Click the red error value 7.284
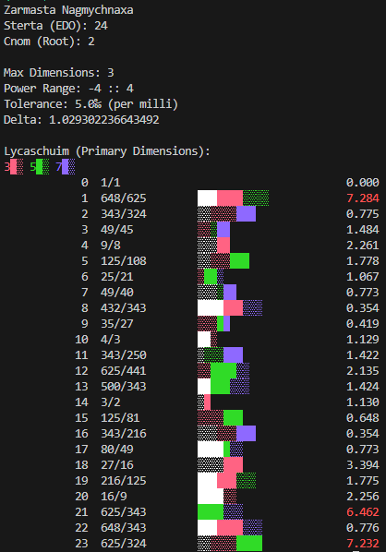Image resolution: width=386 pixels, height=552 pixels. pos(363,198)
